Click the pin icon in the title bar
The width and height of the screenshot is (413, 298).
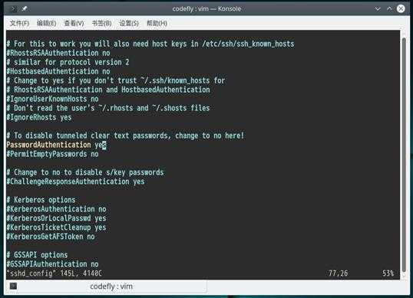[25, 8]
